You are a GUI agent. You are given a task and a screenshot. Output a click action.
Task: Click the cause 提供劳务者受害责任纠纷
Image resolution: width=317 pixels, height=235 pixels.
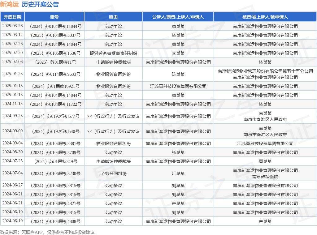113,53
